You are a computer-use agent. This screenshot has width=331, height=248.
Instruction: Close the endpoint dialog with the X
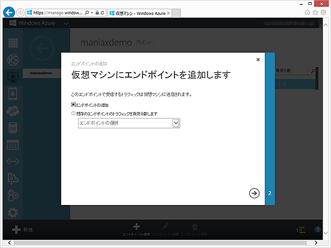click(258, 60)
